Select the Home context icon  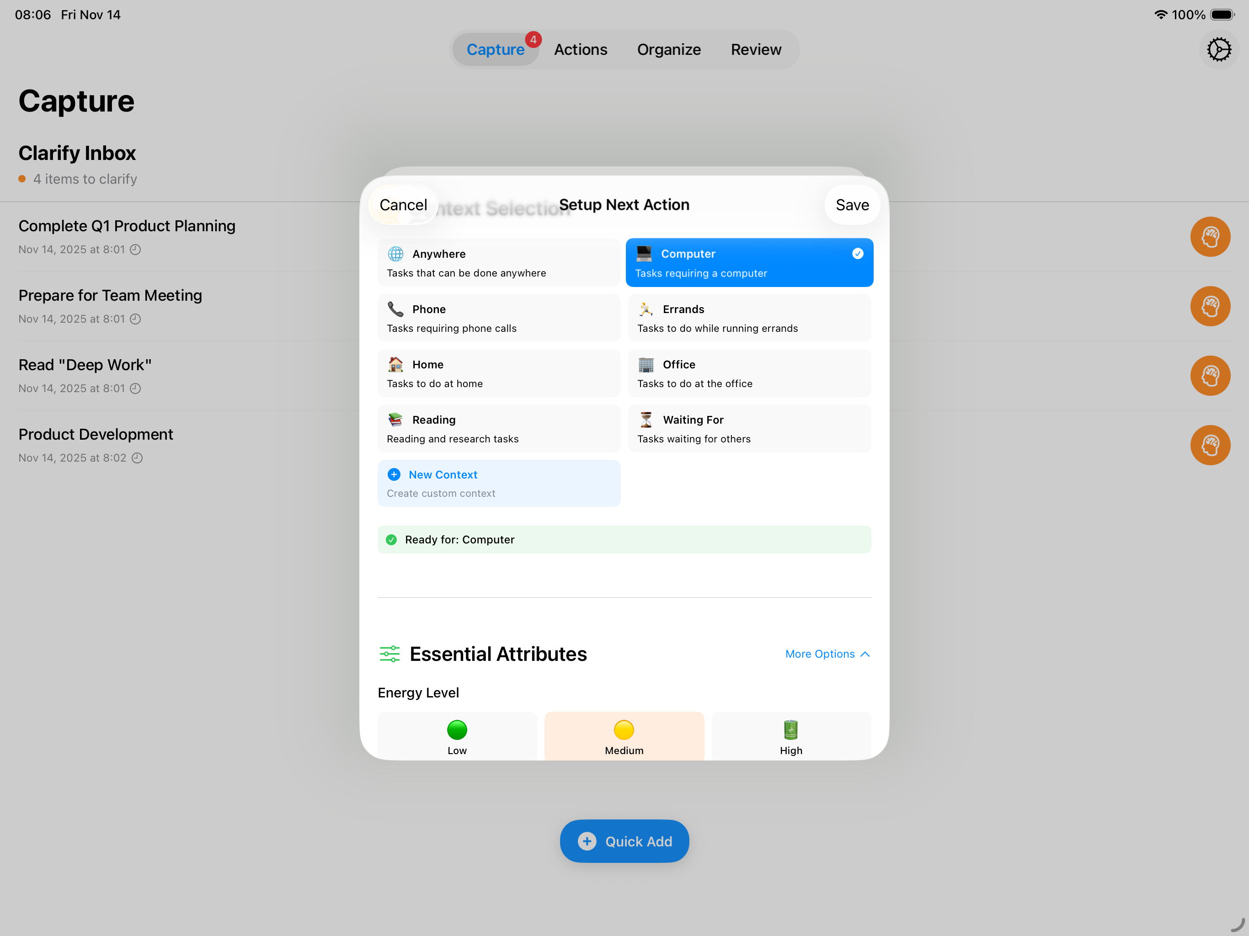pos(396,364)
